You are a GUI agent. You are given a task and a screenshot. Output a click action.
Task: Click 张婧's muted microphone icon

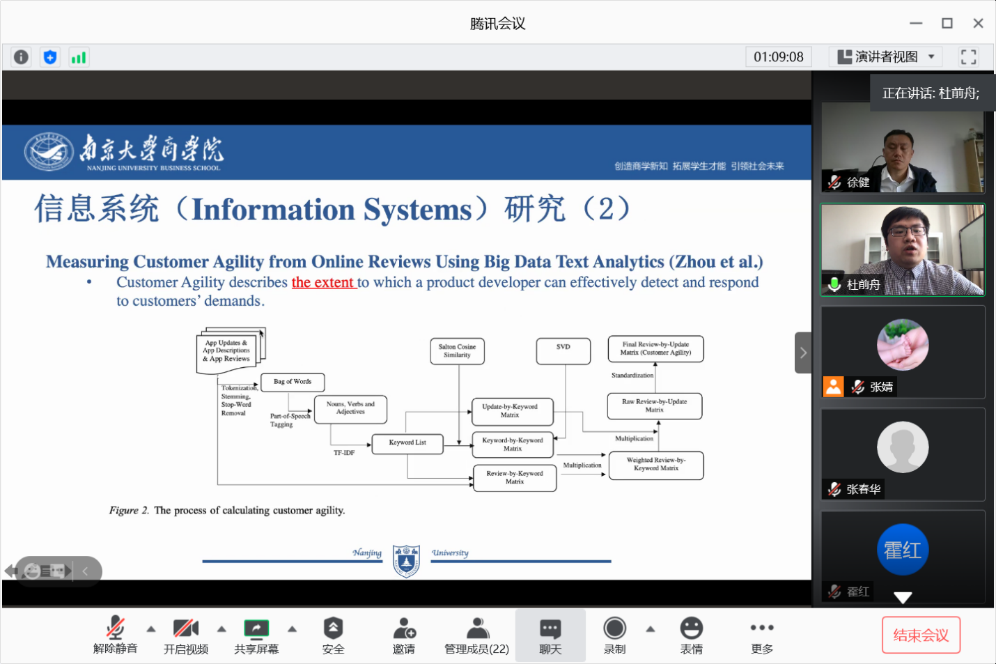click(858, 387)
